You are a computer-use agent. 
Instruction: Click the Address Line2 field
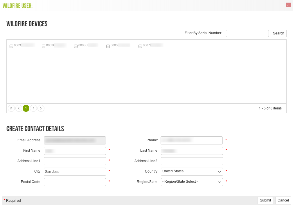pyautogui.click(x=192, y=161)
